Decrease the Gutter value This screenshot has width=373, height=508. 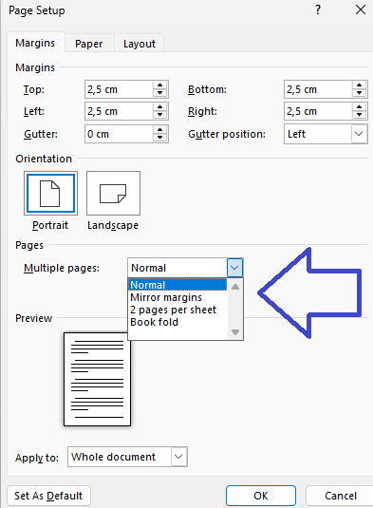click(160, 138)
